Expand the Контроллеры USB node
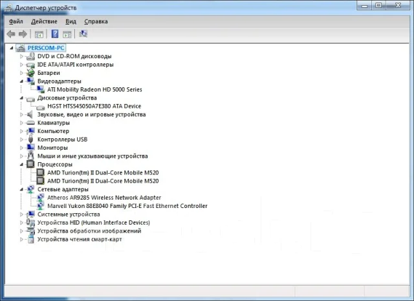 [x=21, y=139]
